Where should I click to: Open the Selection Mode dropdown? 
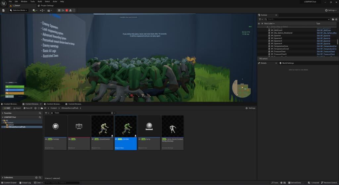point(19,10)
